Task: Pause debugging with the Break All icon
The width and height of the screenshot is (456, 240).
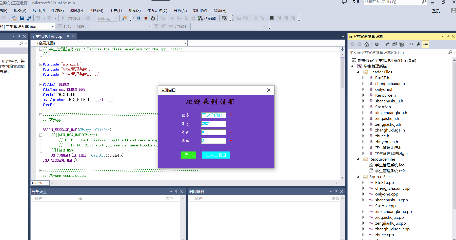Action: coord(139,18)
